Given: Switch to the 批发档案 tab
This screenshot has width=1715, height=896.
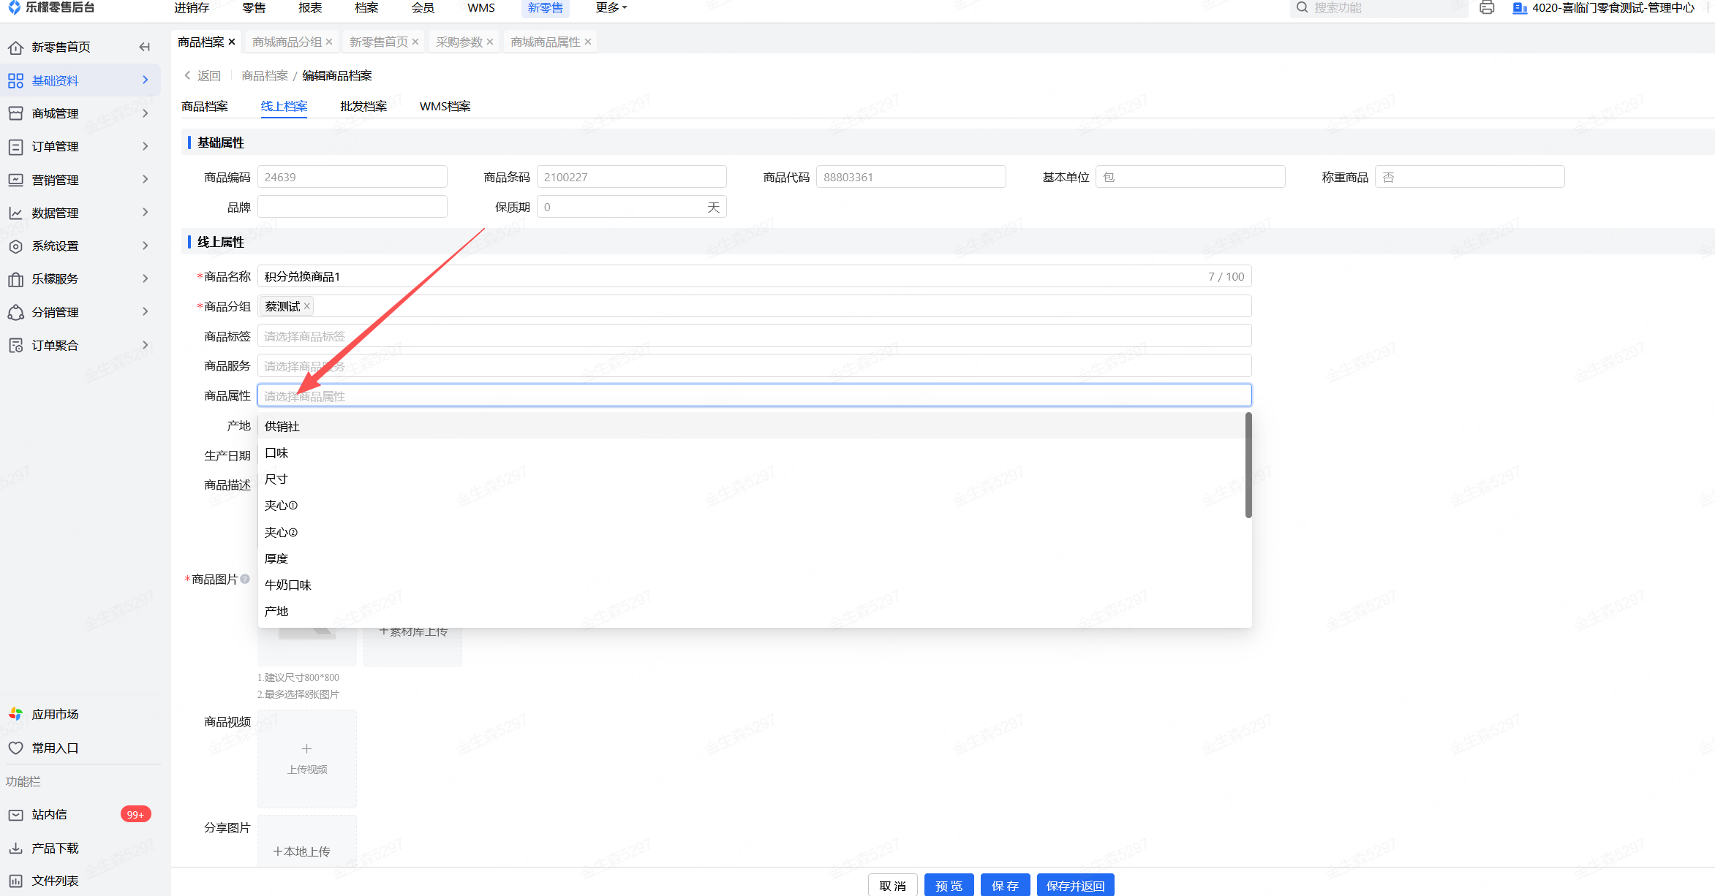Looking at the screenshot, I should click(x=363, y=107).
